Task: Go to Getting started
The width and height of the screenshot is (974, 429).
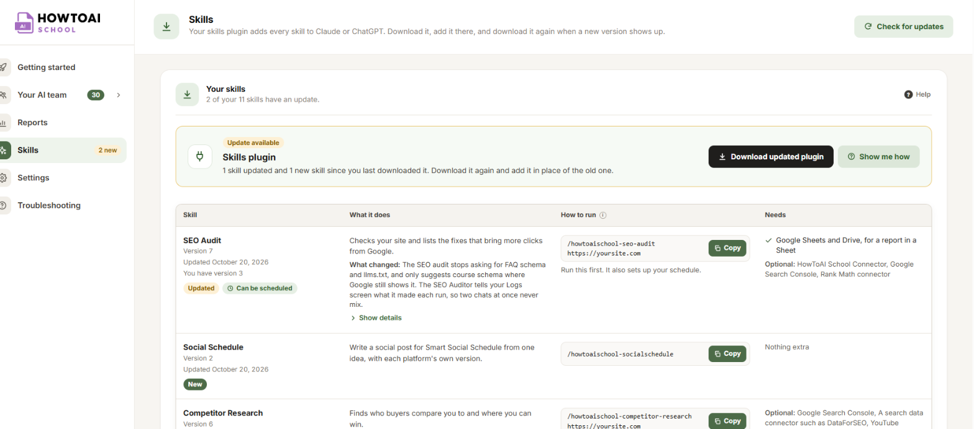Action: click(46, 67)
